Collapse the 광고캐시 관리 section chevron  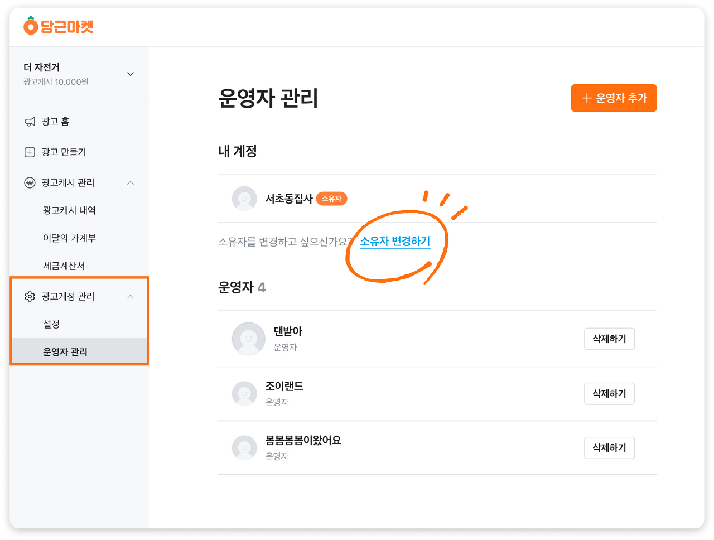click(131, 183)
